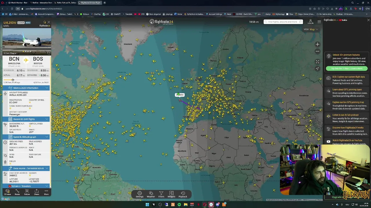
Task: Click the flight progress bar plane marker
Action: [13, 80]
